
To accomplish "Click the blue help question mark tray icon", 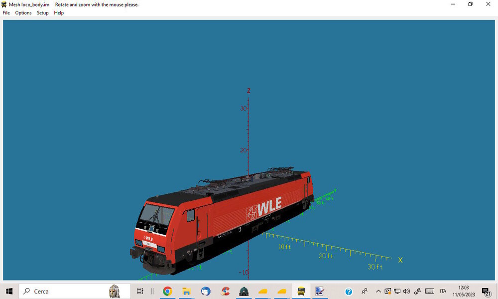I will pos(349,292).
